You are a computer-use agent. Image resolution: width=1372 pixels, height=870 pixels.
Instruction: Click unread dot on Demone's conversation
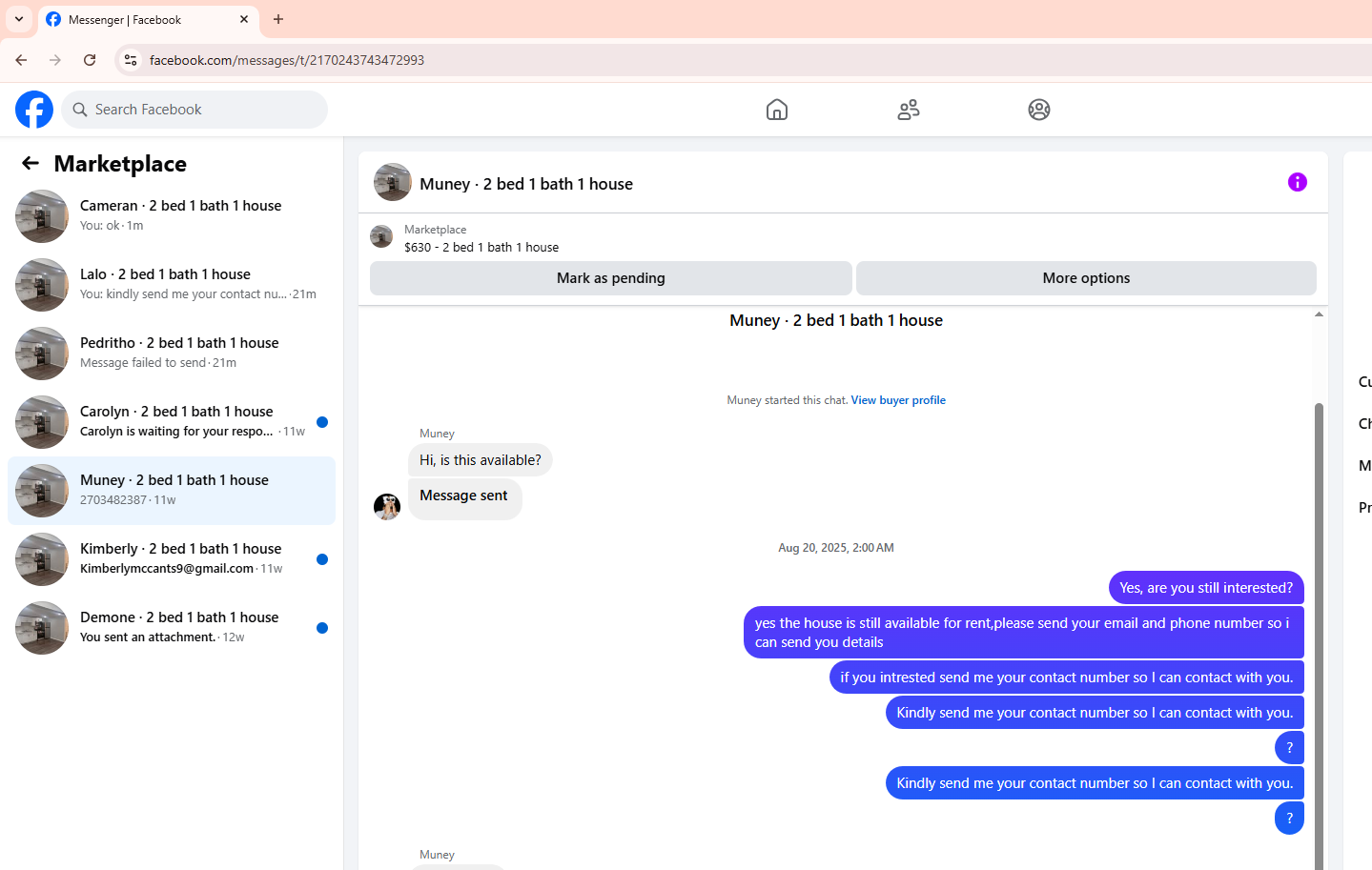(x=322, y=628)
